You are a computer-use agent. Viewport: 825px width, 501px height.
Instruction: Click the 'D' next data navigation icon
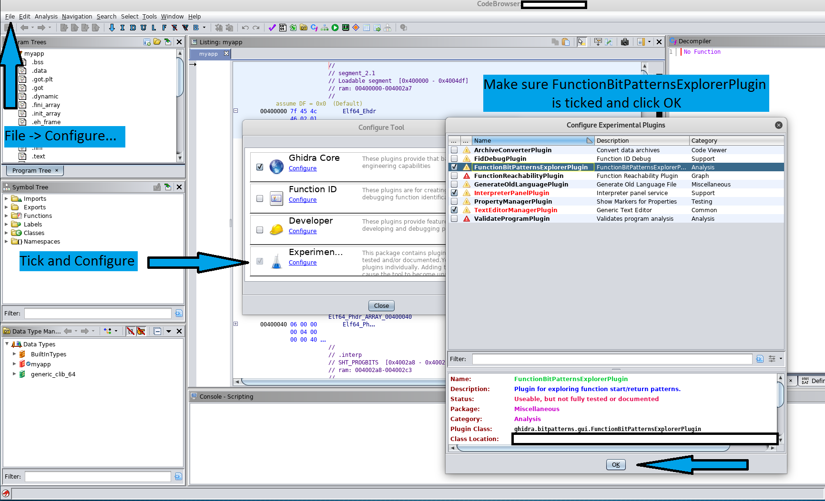[133, 28]
